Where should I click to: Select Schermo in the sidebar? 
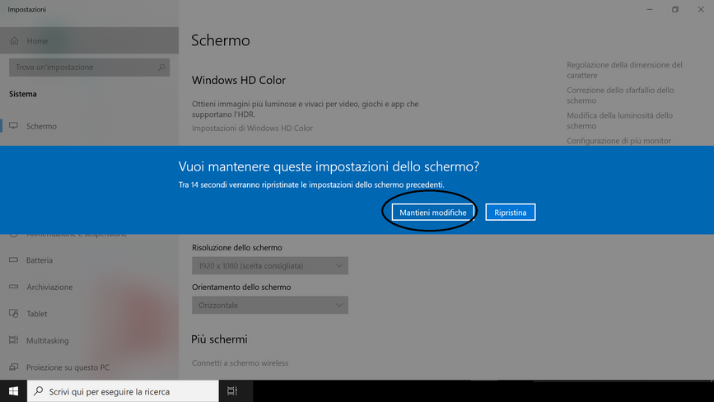point(89,126)
